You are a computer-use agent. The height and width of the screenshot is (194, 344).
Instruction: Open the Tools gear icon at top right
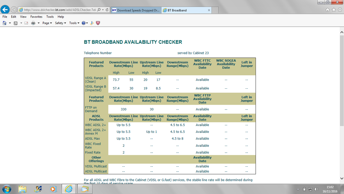pos(340,10)
